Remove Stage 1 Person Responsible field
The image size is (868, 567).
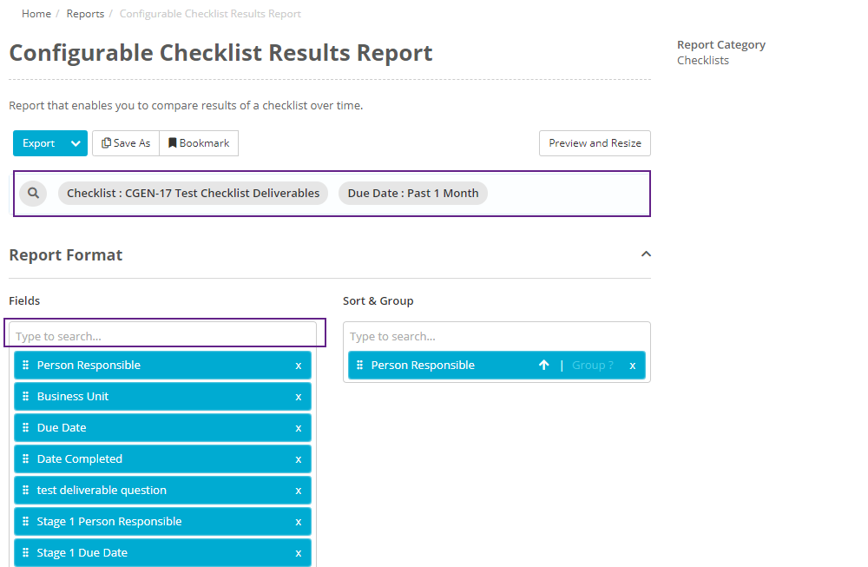[299, 521]
